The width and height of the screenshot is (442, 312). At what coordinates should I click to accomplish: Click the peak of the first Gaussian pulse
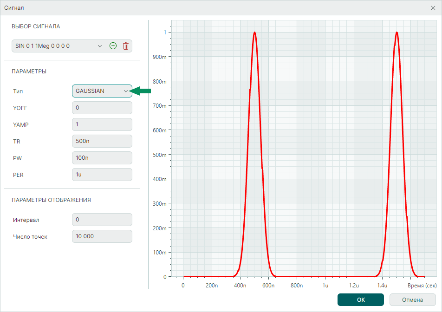[x=254, y=32]
